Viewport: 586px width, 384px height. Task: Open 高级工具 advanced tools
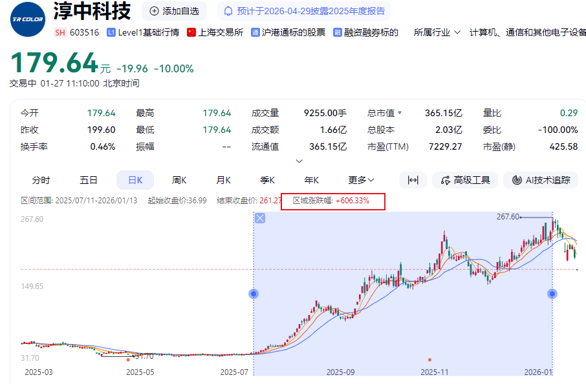(465, 180)
